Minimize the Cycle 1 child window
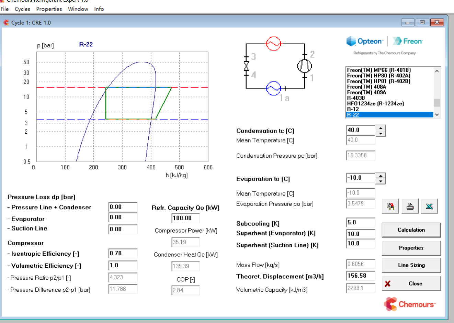The height and width of the screenshot is (323, 454). point(408,22)
